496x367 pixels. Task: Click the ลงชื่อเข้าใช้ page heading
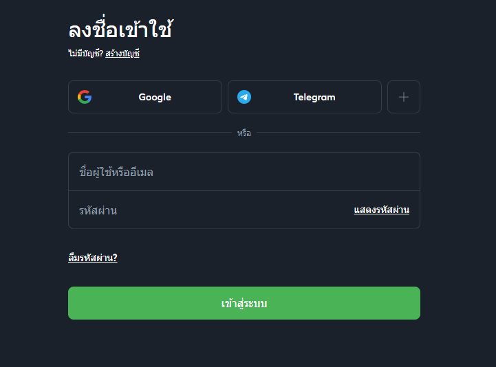[120, 30]
